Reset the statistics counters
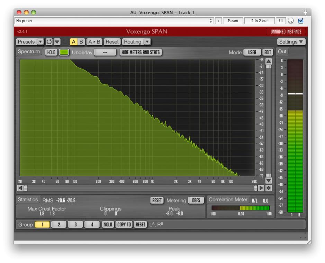 click(157, 200)
